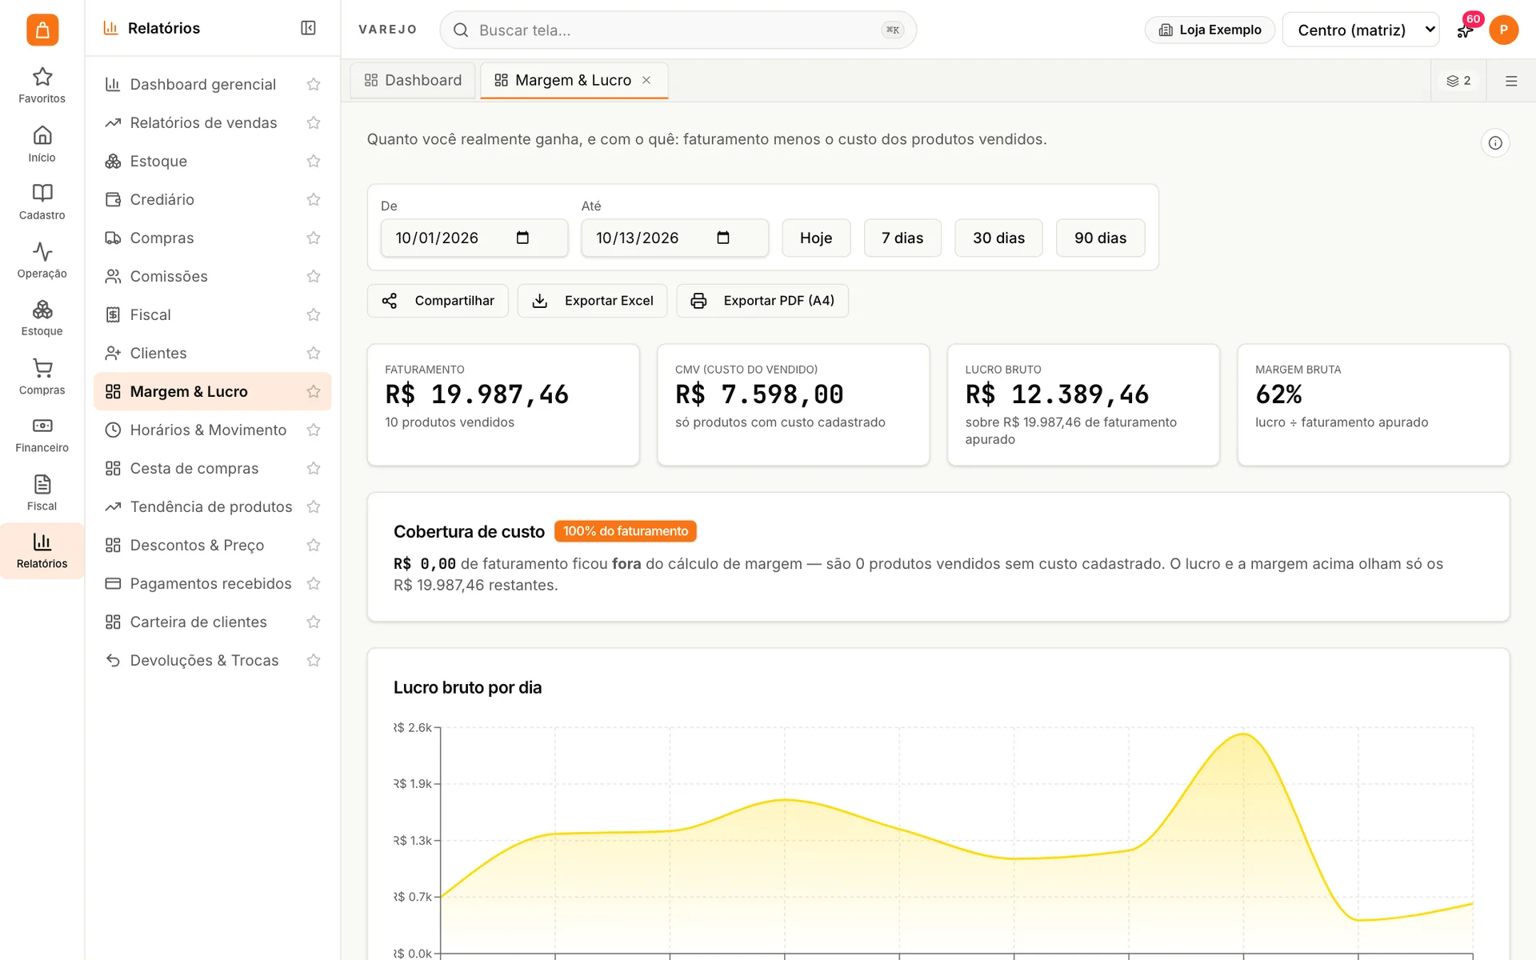
Task: Click the Compartilhar button
Action: click(x=438, y=301)
